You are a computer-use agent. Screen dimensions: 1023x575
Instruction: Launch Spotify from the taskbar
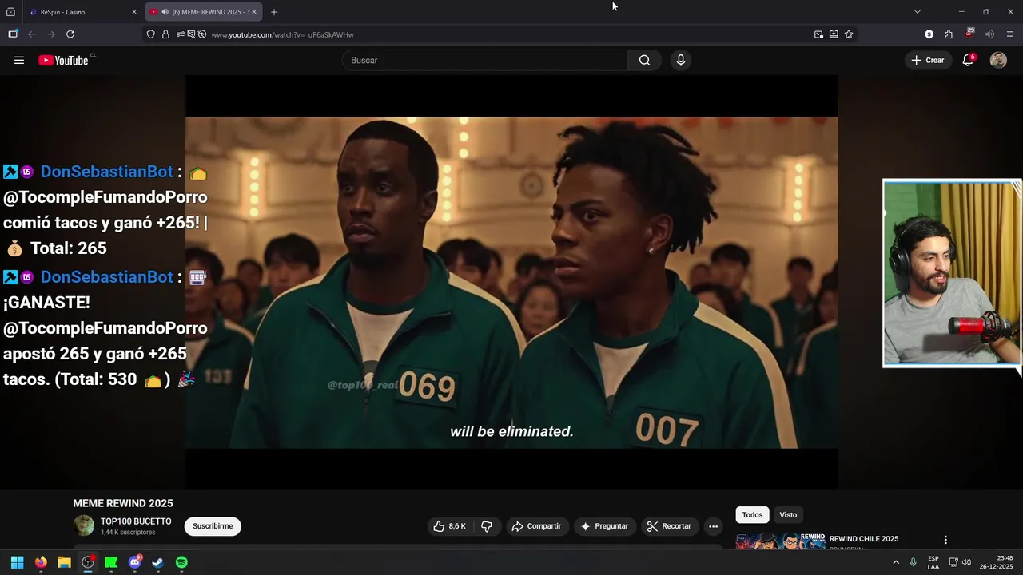point(181,562)
